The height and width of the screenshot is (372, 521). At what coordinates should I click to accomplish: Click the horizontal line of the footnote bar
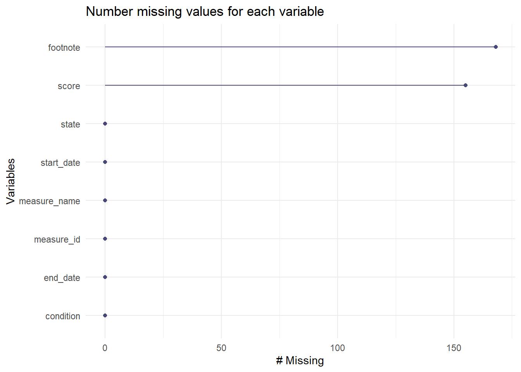click(x=298, y=47)
